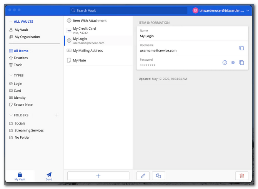Image resolution: width=258 pixels, height=189 pixels.
Task: Open the account switcher dropdown arrow
Action: click(248, 10)
